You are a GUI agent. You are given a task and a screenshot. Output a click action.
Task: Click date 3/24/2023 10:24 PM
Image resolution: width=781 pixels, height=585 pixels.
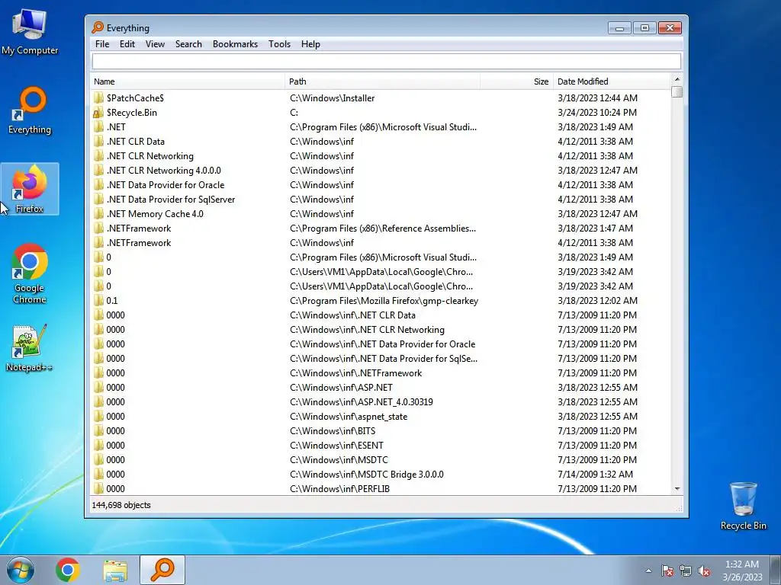(x=597, y=113)
